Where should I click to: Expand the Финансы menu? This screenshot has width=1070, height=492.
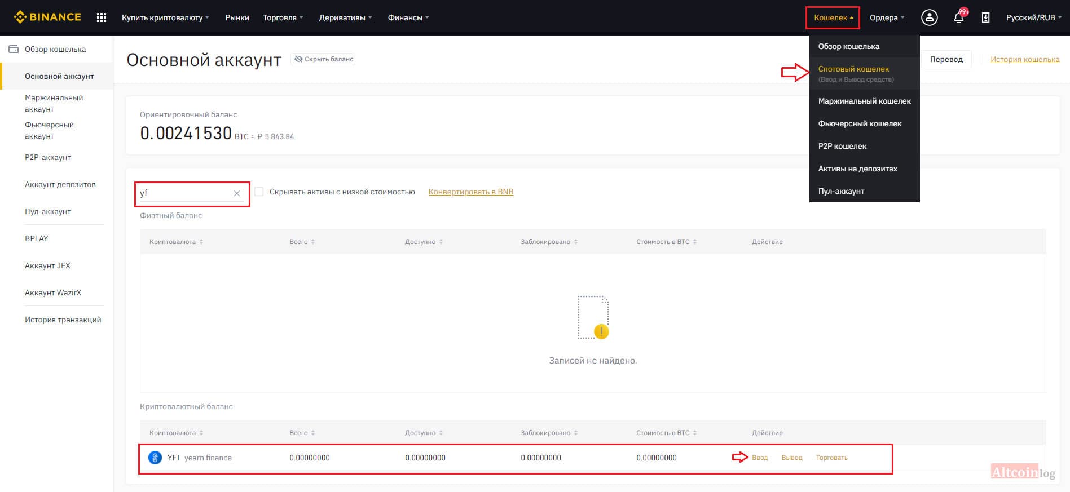(x=408, y=17)
